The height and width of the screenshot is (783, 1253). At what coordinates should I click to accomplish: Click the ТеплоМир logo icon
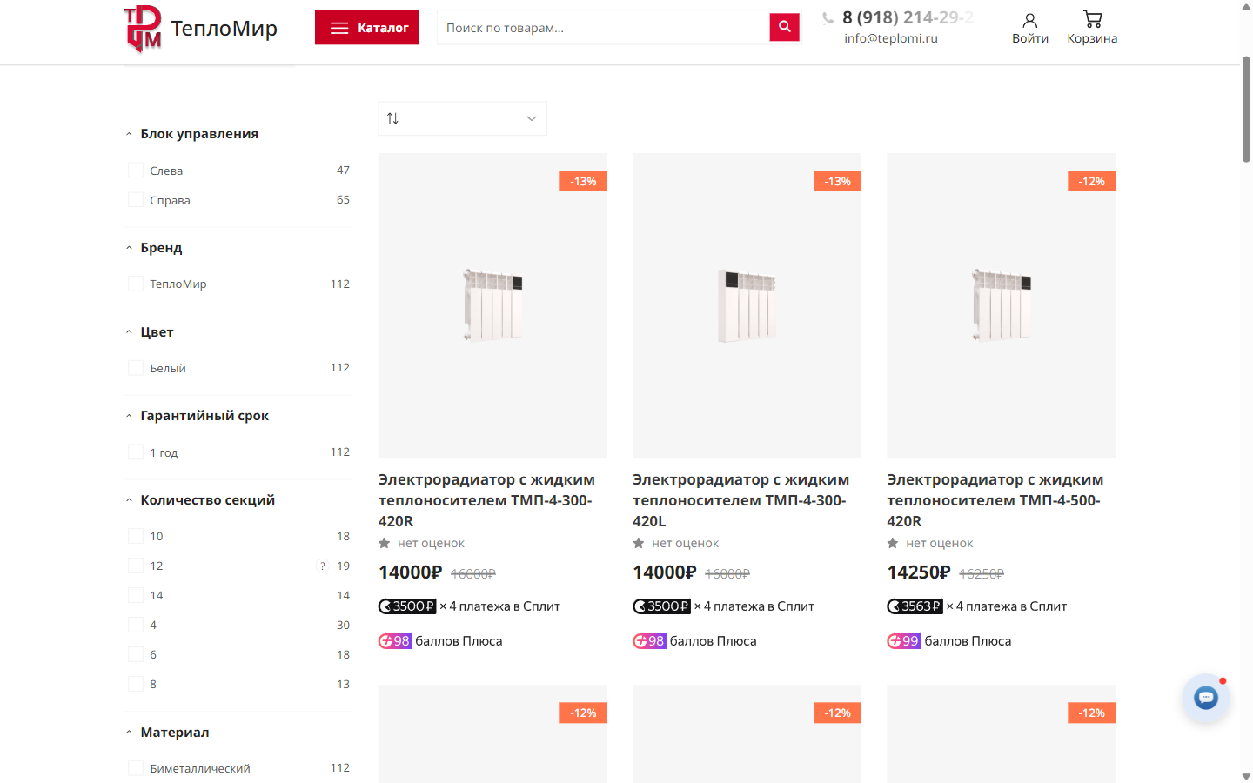coord(143,29)
